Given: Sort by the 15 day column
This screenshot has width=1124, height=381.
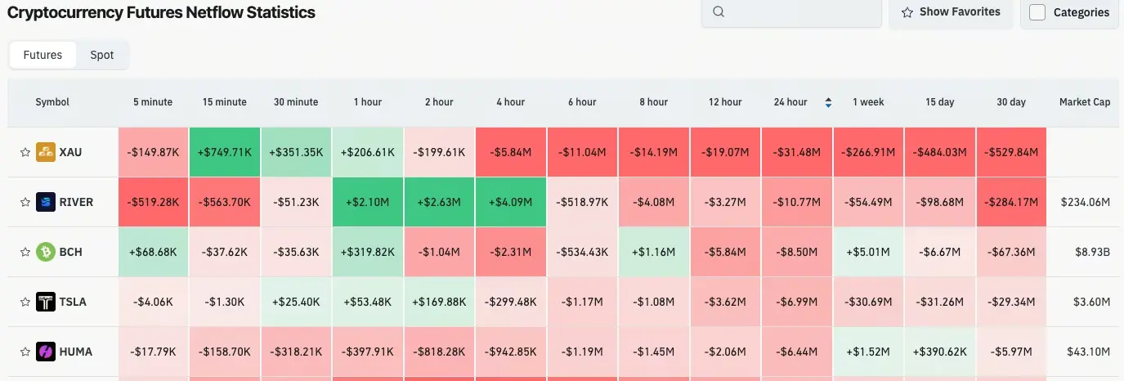Looking at the screenshot, I should tap(939, 102).
